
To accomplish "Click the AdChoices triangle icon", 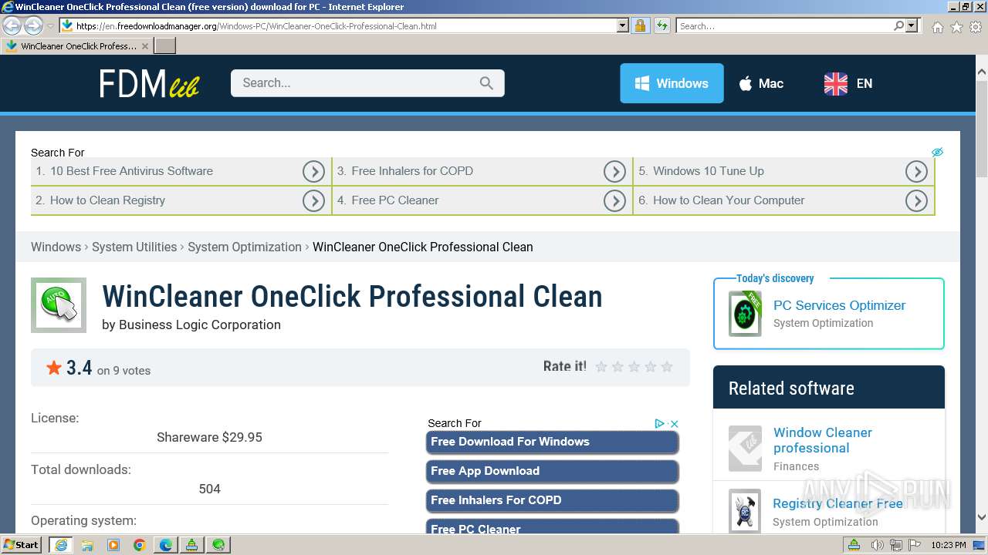I will coord(660,423).
